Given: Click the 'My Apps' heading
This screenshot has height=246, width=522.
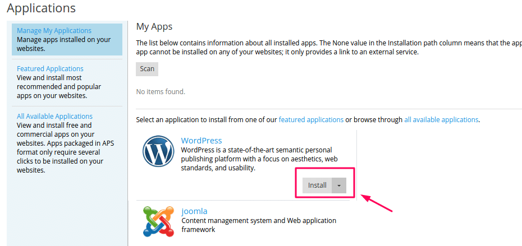Looking at the screenshot, I should click(154, 27).
